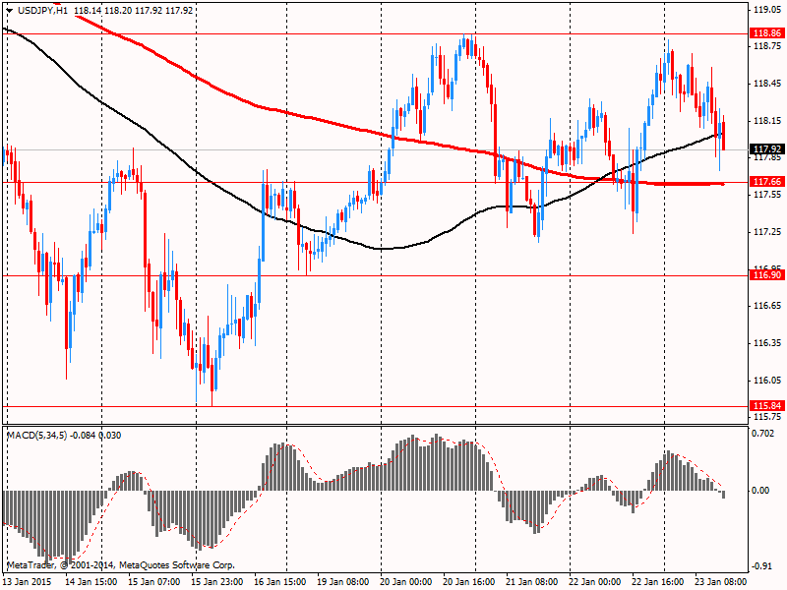
Task: Click the 116.05 price scale value
Action: click(x=767, y=381)
